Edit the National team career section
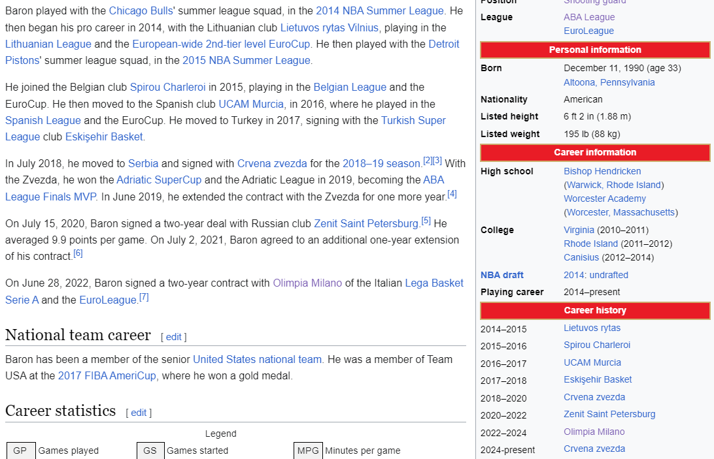714x459 pixels. 173,337
